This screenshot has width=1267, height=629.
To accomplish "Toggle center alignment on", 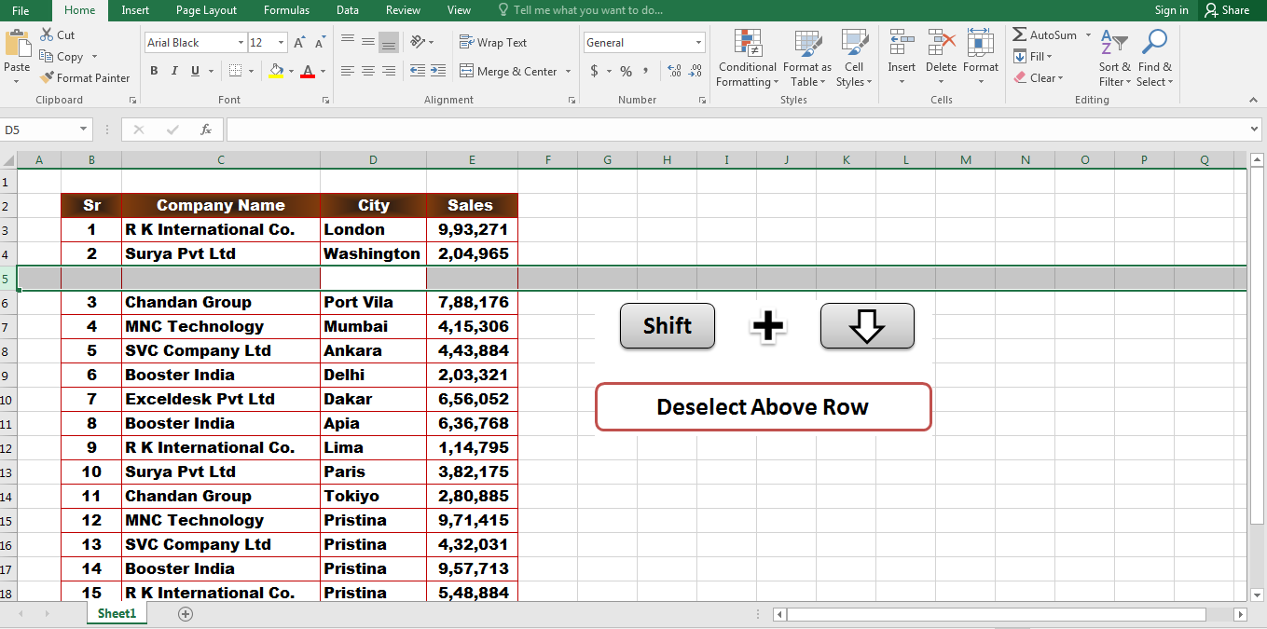I will coord(367,71).
